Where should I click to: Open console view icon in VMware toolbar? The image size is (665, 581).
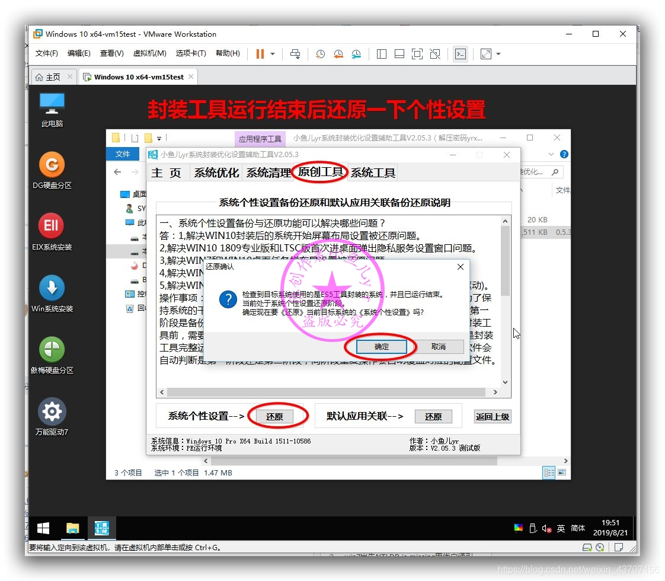461,54
